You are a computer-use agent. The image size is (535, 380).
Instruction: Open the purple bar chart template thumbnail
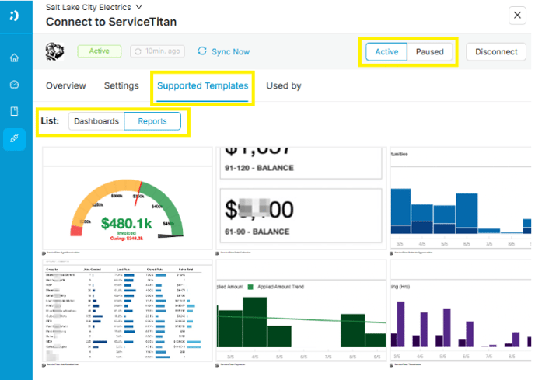[x=460, y=310]
